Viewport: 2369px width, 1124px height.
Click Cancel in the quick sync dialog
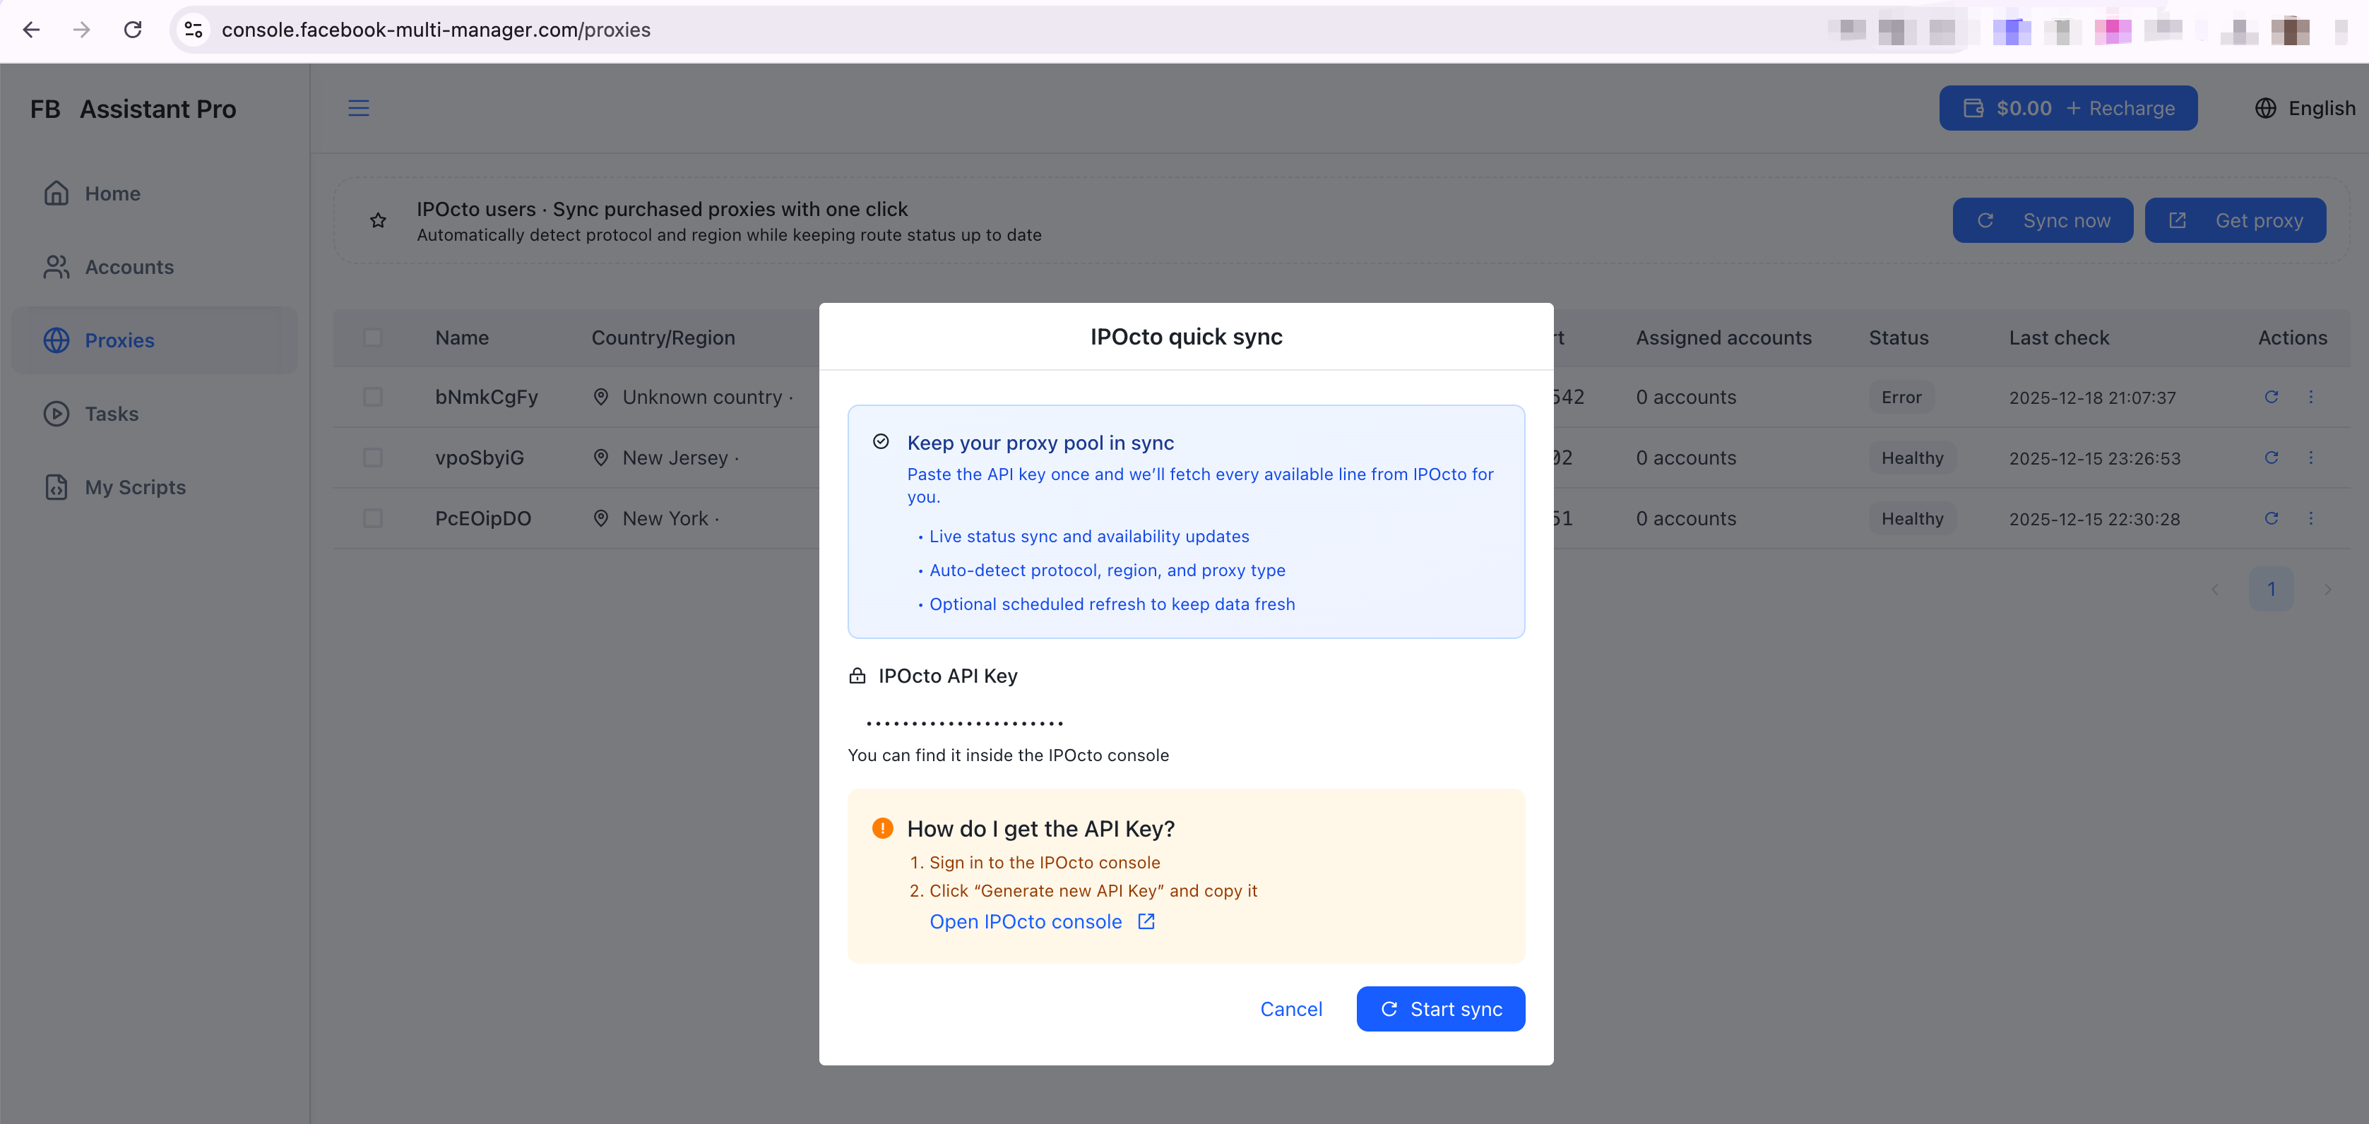pos(1290,1009)
